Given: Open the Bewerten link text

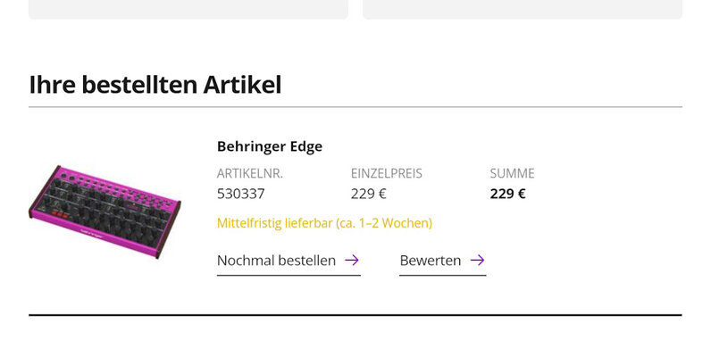Looking at the screenshot, I should [x=430, y=261].
